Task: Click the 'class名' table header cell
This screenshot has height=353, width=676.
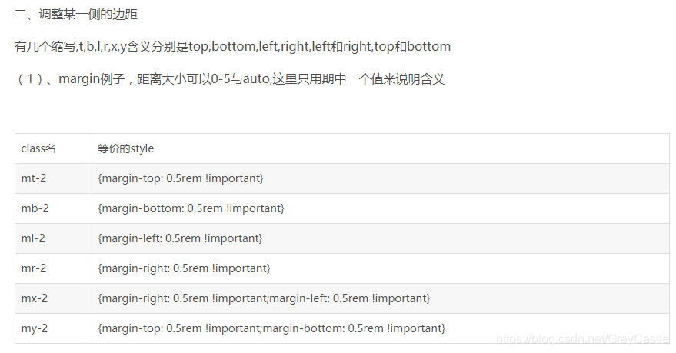Action: tap(54, 148)
